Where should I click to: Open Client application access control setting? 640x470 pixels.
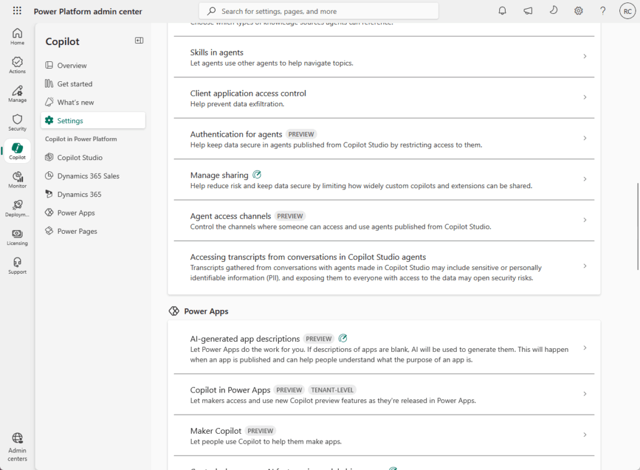[384, 98]
